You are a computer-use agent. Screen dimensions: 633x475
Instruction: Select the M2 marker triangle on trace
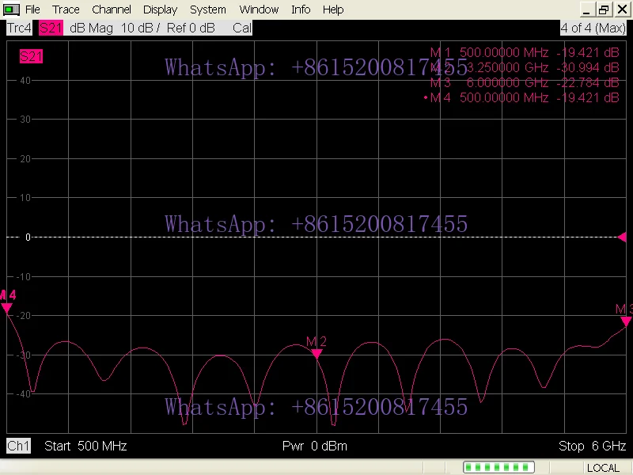316,353
